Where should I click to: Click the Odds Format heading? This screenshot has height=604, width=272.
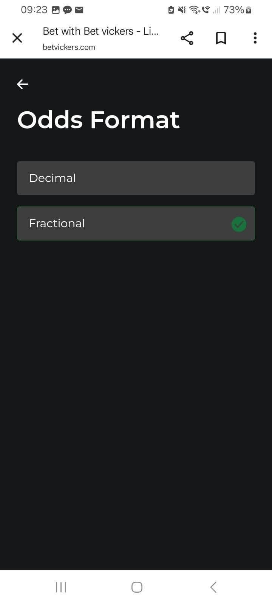click(98, 120)
